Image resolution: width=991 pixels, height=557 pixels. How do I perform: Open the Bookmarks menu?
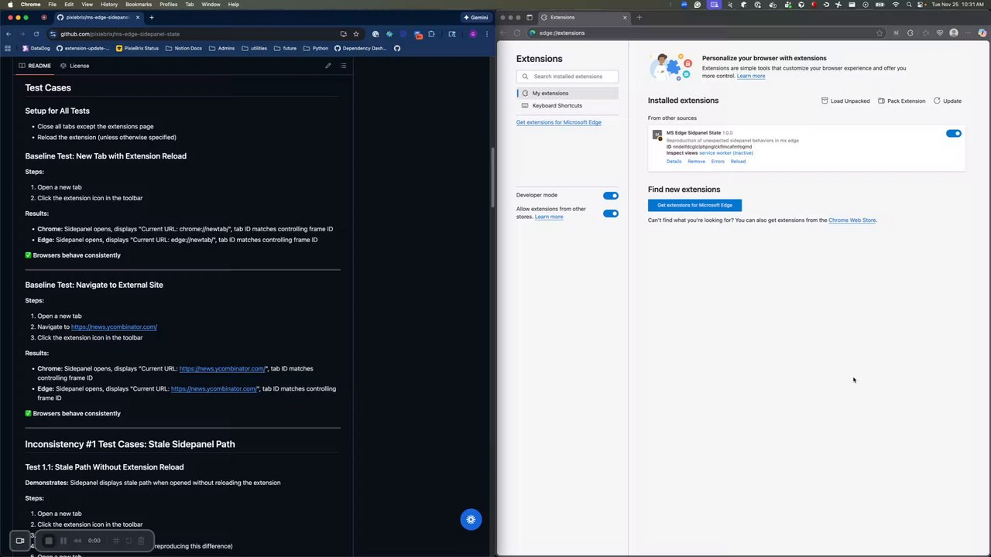pyautogui.click(x=139, y=5)
